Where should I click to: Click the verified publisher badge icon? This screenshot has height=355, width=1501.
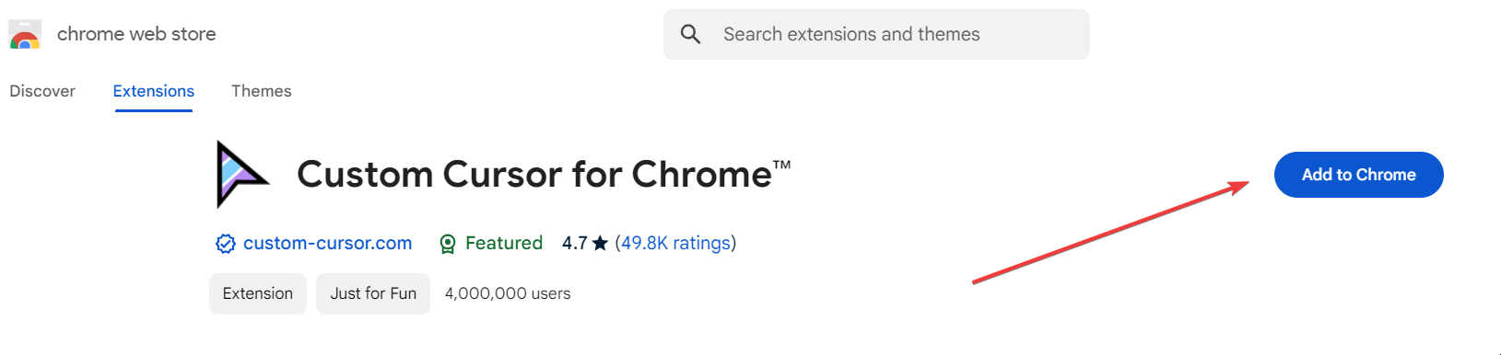point(225,243)
